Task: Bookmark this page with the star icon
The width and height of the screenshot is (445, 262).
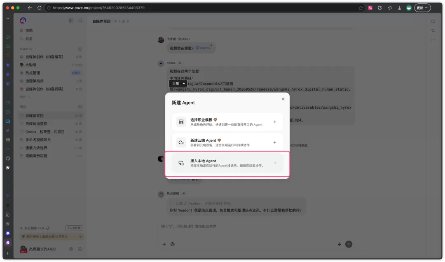Action: 361,8
